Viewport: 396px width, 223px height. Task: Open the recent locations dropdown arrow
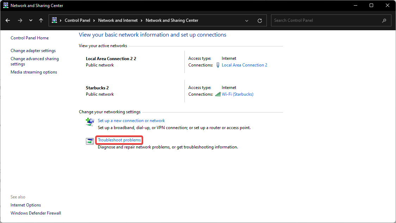coord(31,20)
